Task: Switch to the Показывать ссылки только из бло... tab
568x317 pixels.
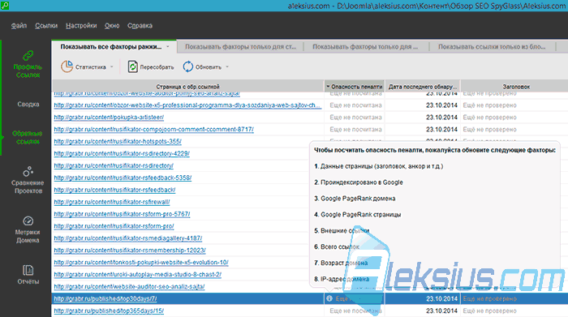Action: (x=492, y=47)
